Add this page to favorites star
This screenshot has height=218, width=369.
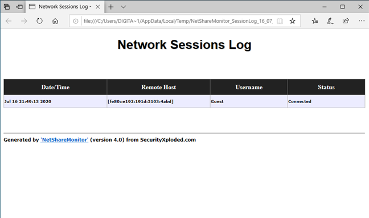tap(292, 21)
